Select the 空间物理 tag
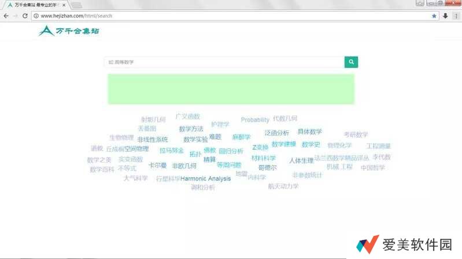This screenshot has width=462, height=259. tap(136, 149)
